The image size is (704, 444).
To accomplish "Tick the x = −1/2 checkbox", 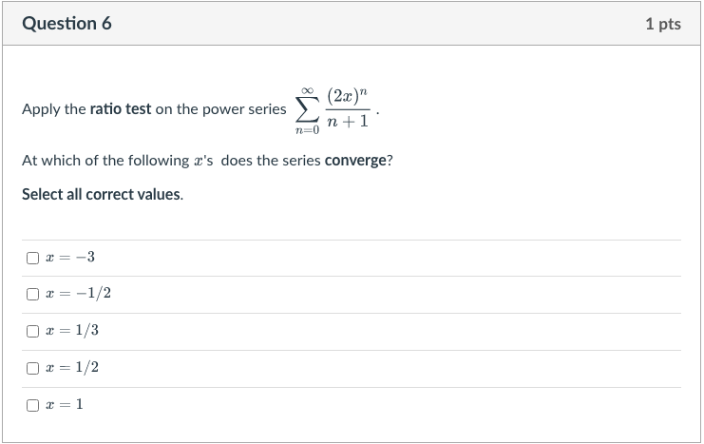I will 32,294.
